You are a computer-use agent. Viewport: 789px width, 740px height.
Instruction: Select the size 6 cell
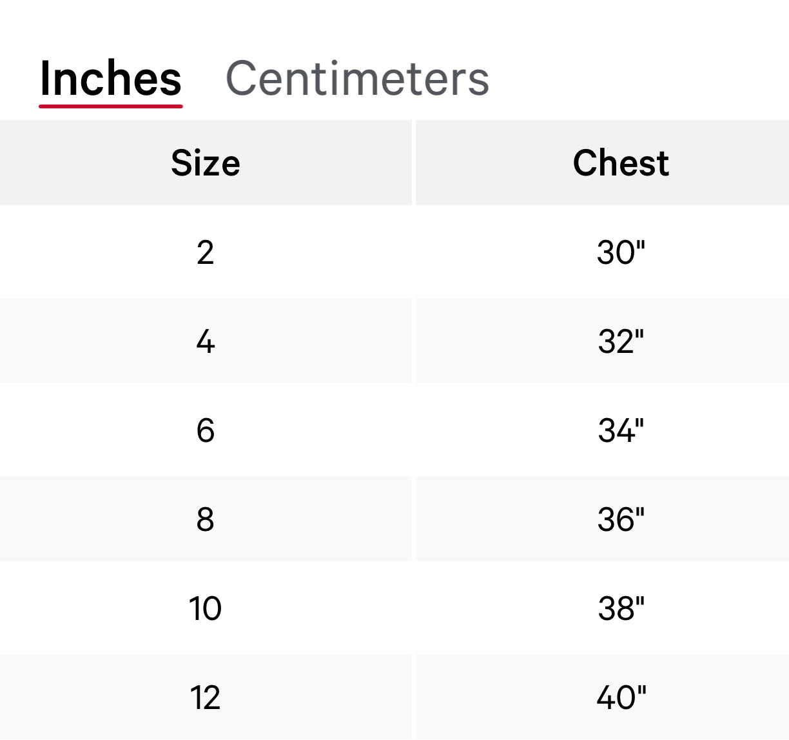point(205,430)
